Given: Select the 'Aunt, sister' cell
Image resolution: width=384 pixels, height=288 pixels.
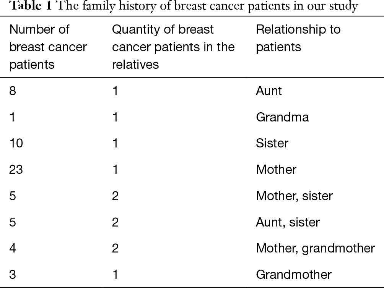Looking at the screenshot, I should (x=288, y=222).
